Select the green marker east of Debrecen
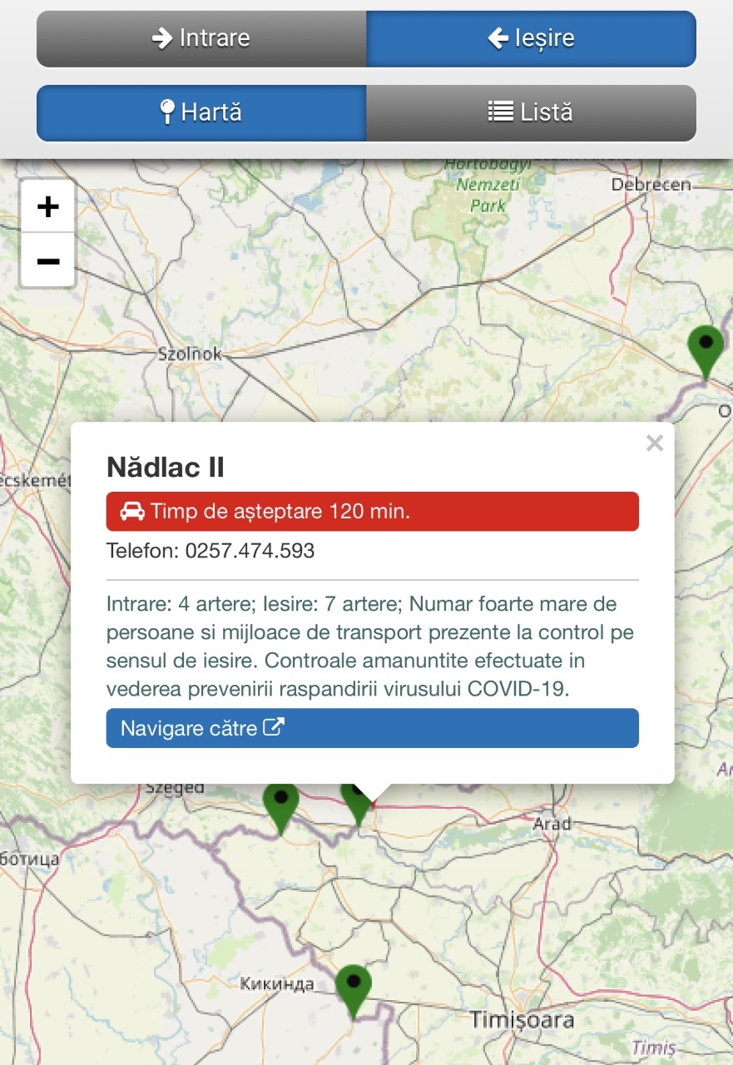 tap(706, 349)
